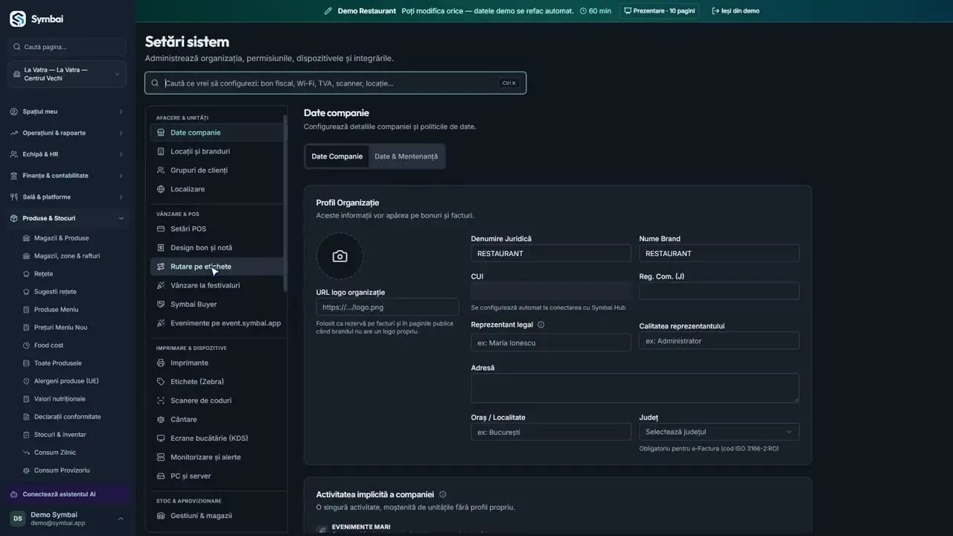This screenshot has width=953, height=536.
Task: Open the La Vatra location selector dropdown
Action: pyautogui.click(x=67, y=74)
